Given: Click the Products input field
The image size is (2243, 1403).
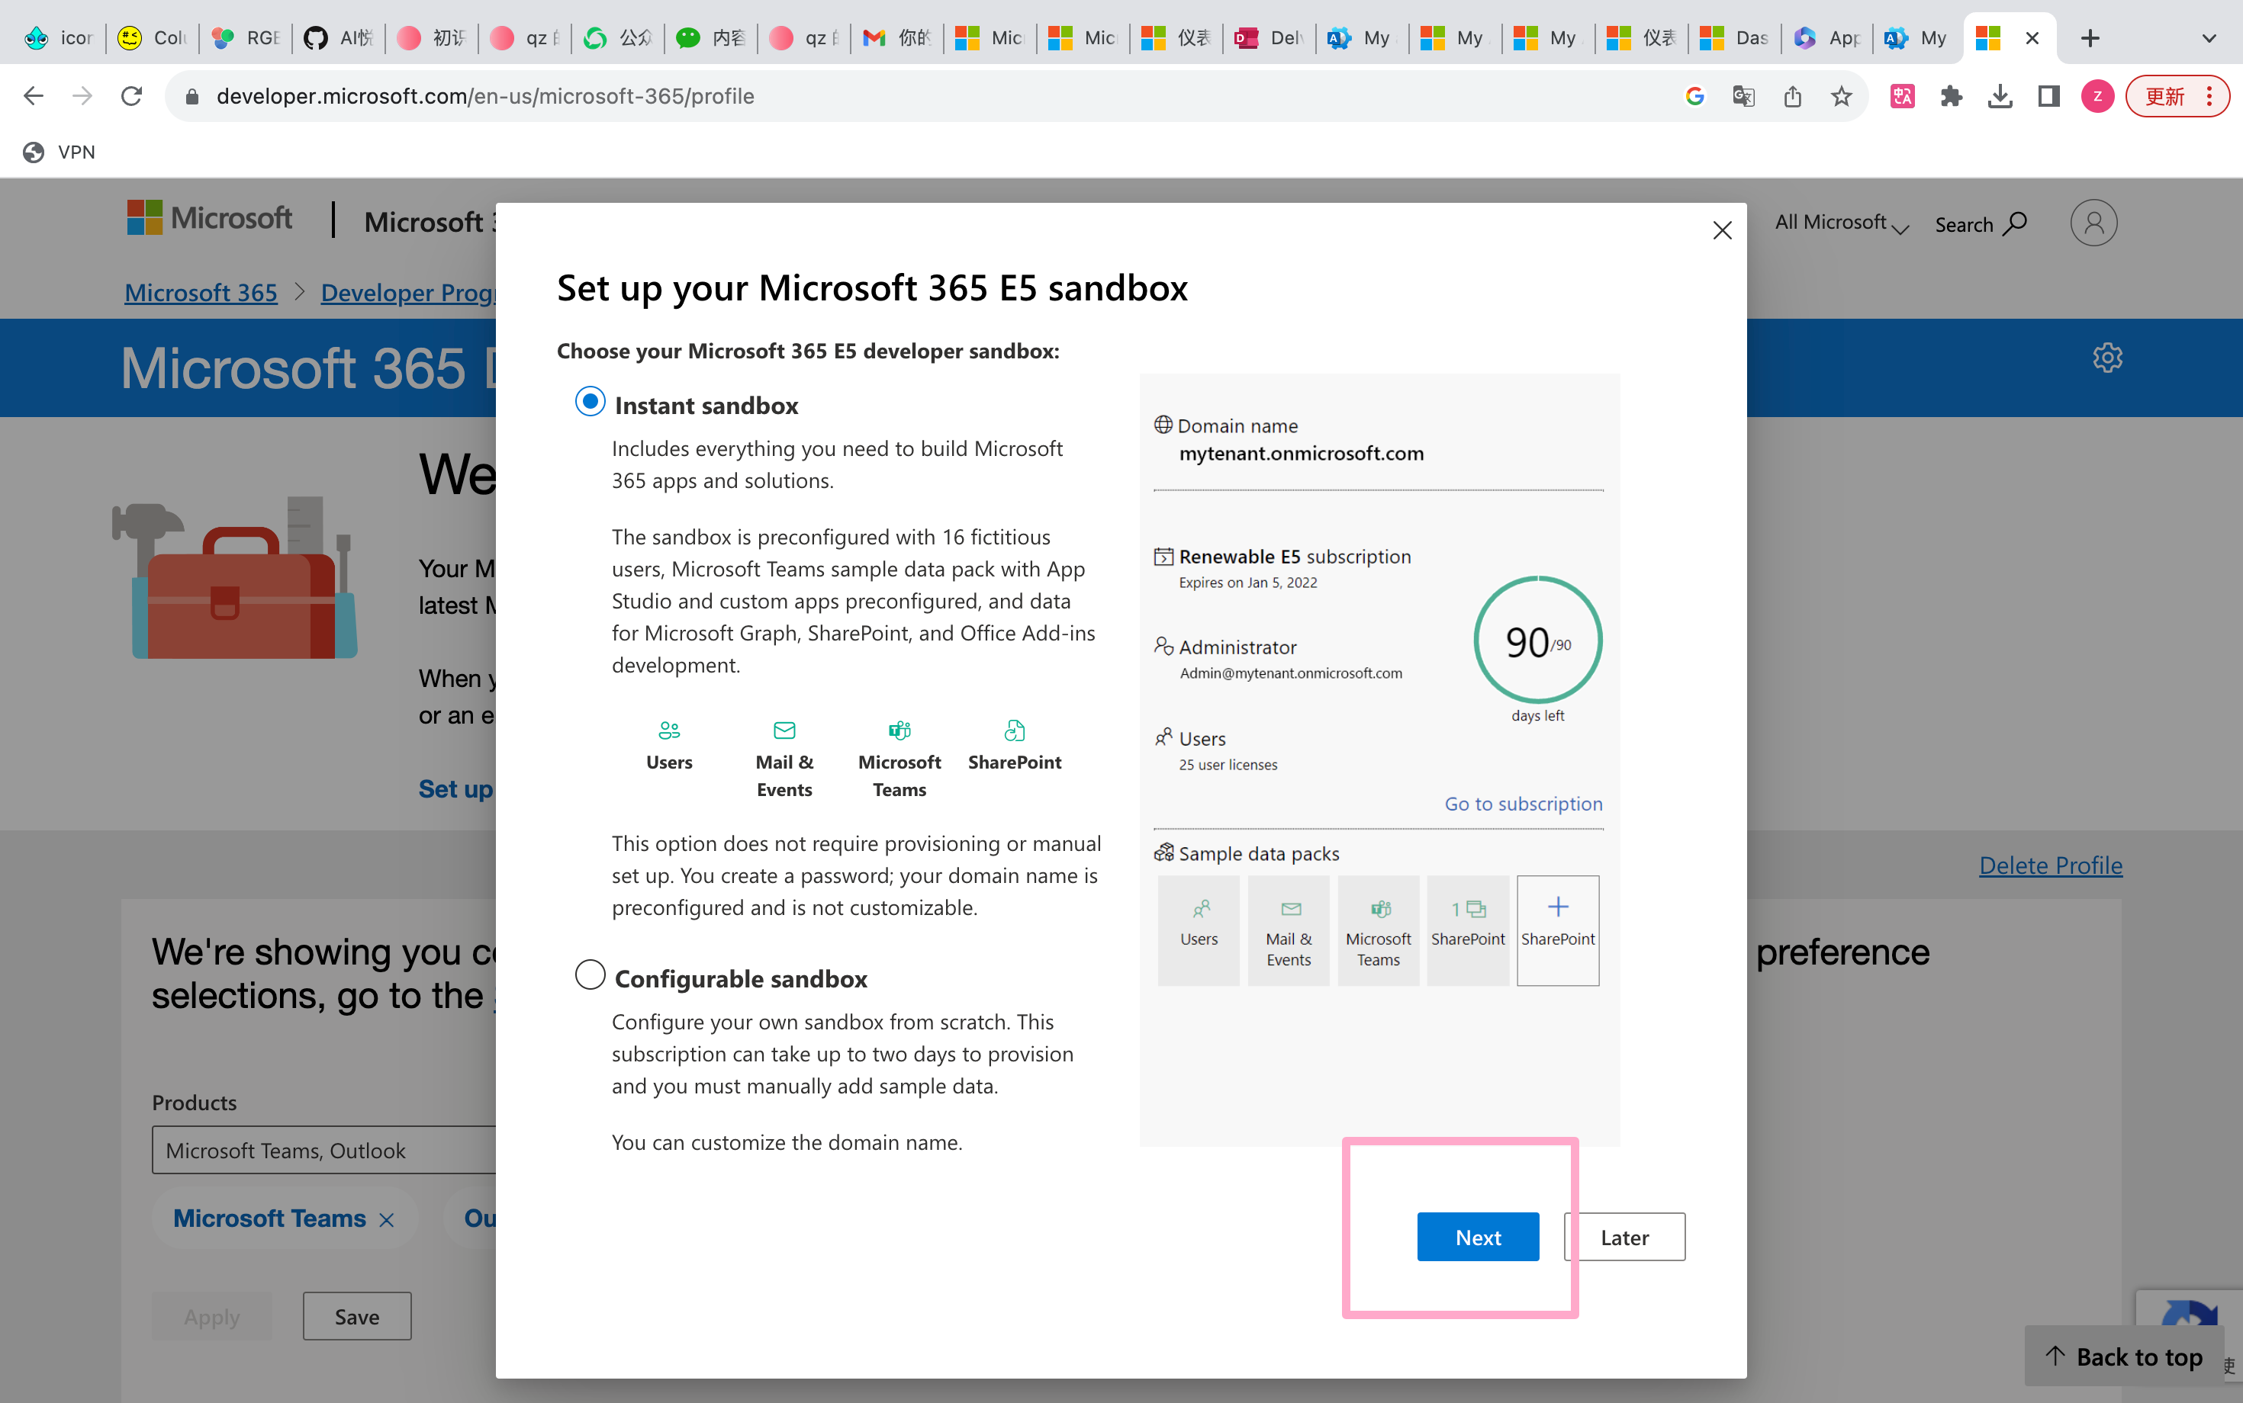Looking at the screenshot, I should pyautogui.click(x=324, y=1150).
